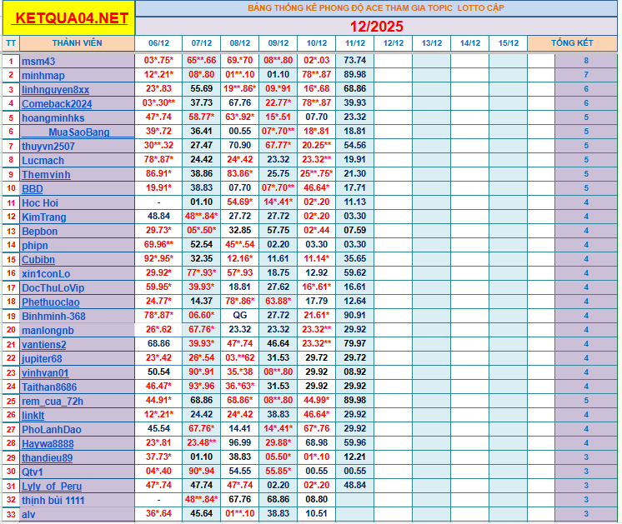Select the Themvinh member link

[46, 175]
